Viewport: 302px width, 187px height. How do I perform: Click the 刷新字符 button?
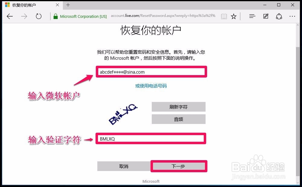click(x=179, y=107)
